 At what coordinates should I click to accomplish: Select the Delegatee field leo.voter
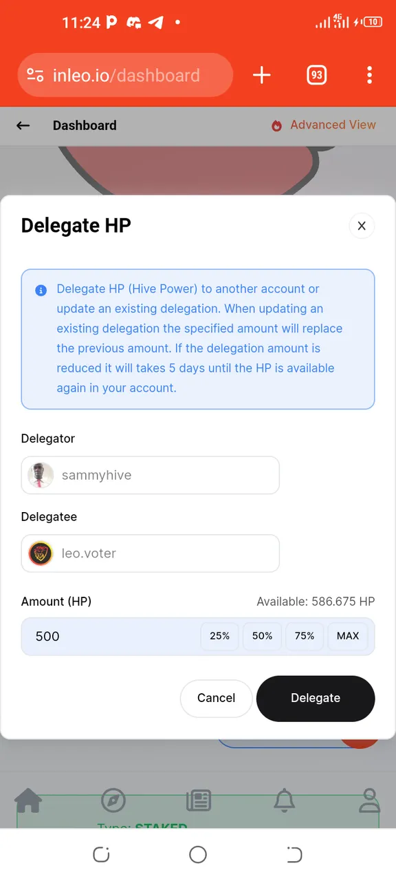click(151, 553)
